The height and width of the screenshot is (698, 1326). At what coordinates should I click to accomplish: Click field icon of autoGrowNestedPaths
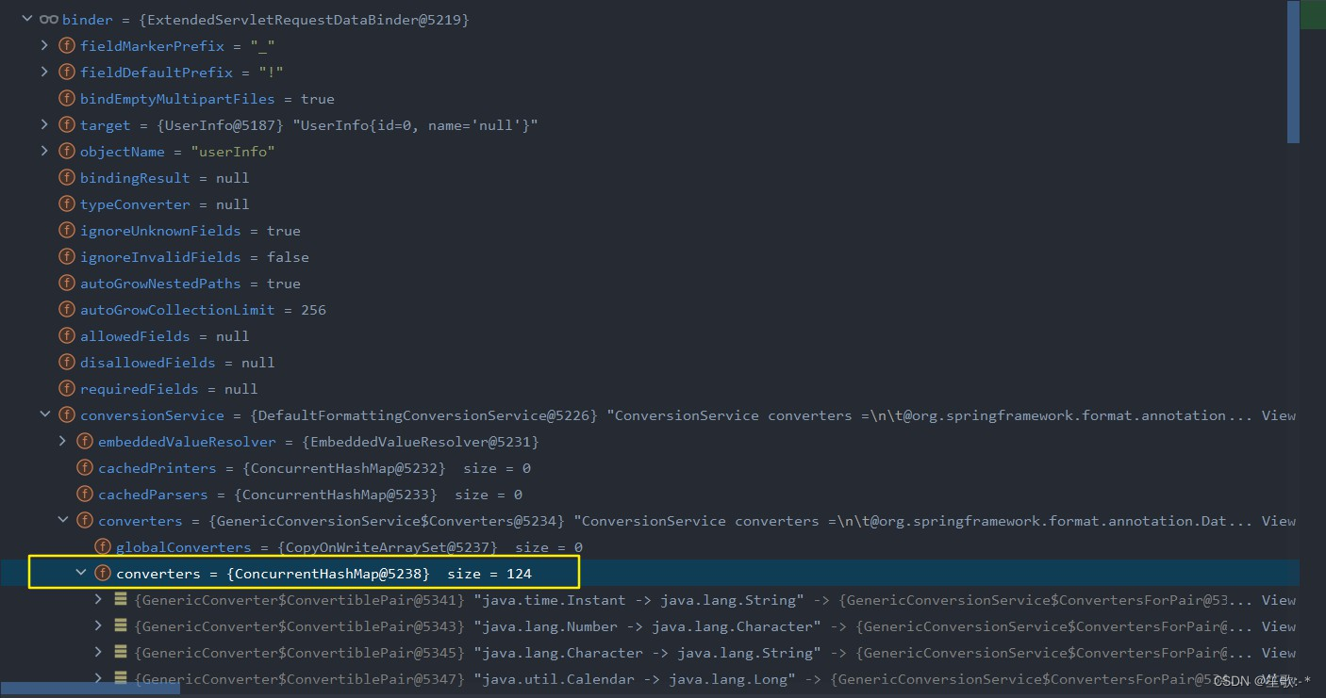66,283
